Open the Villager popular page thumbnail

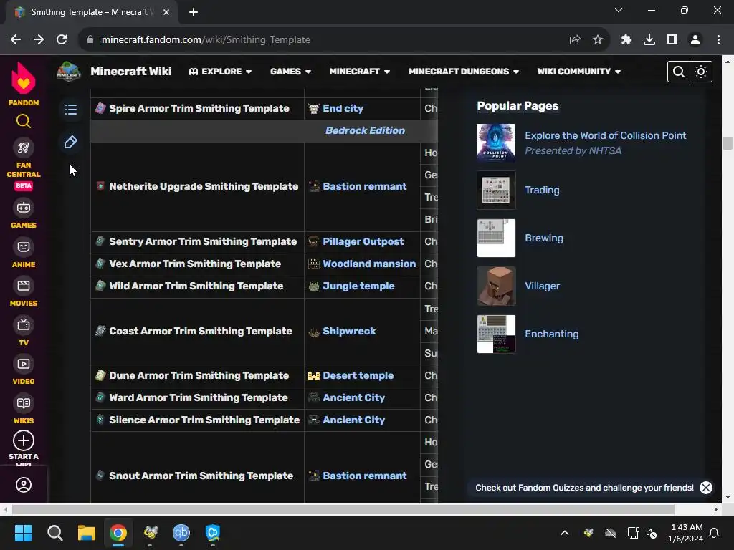click(x=496, y=286)
